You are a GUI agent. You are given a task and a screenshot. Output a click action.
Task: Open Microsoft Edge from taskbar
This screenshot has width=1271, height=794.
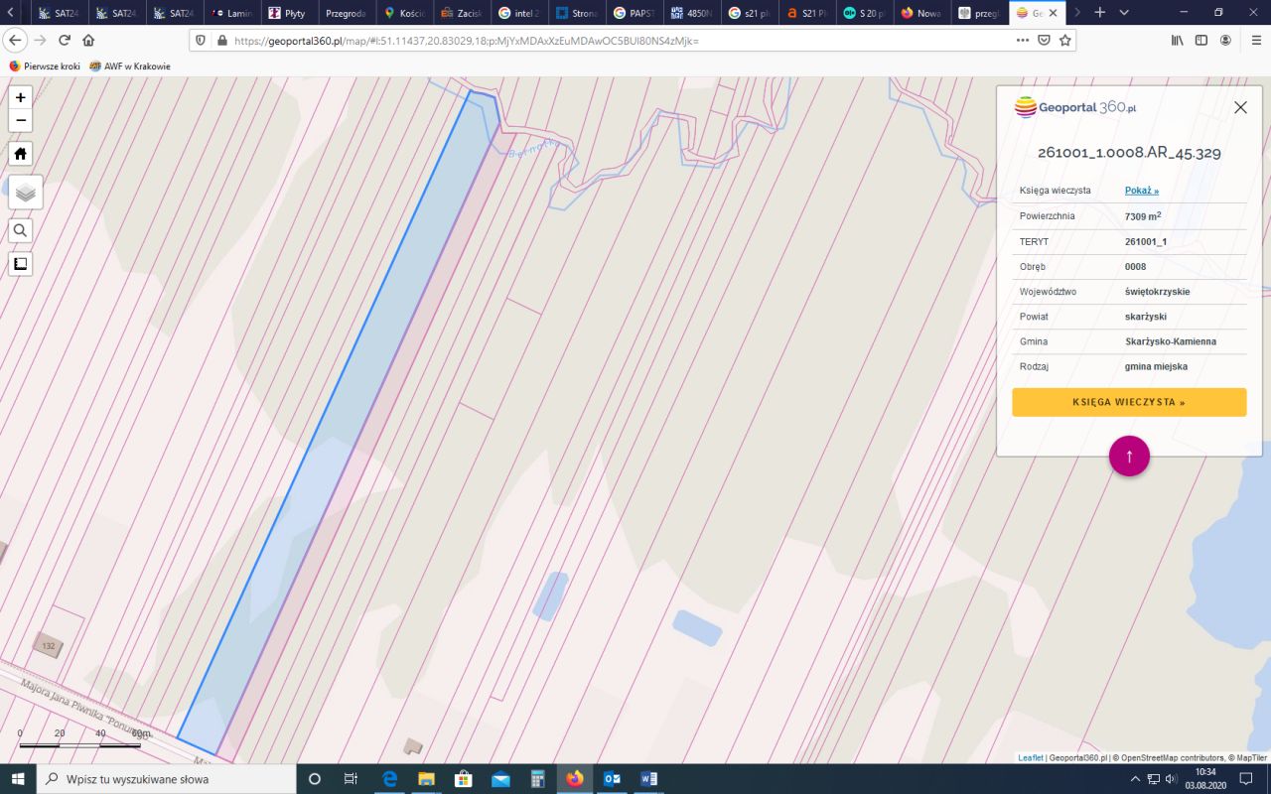point(389,779)
